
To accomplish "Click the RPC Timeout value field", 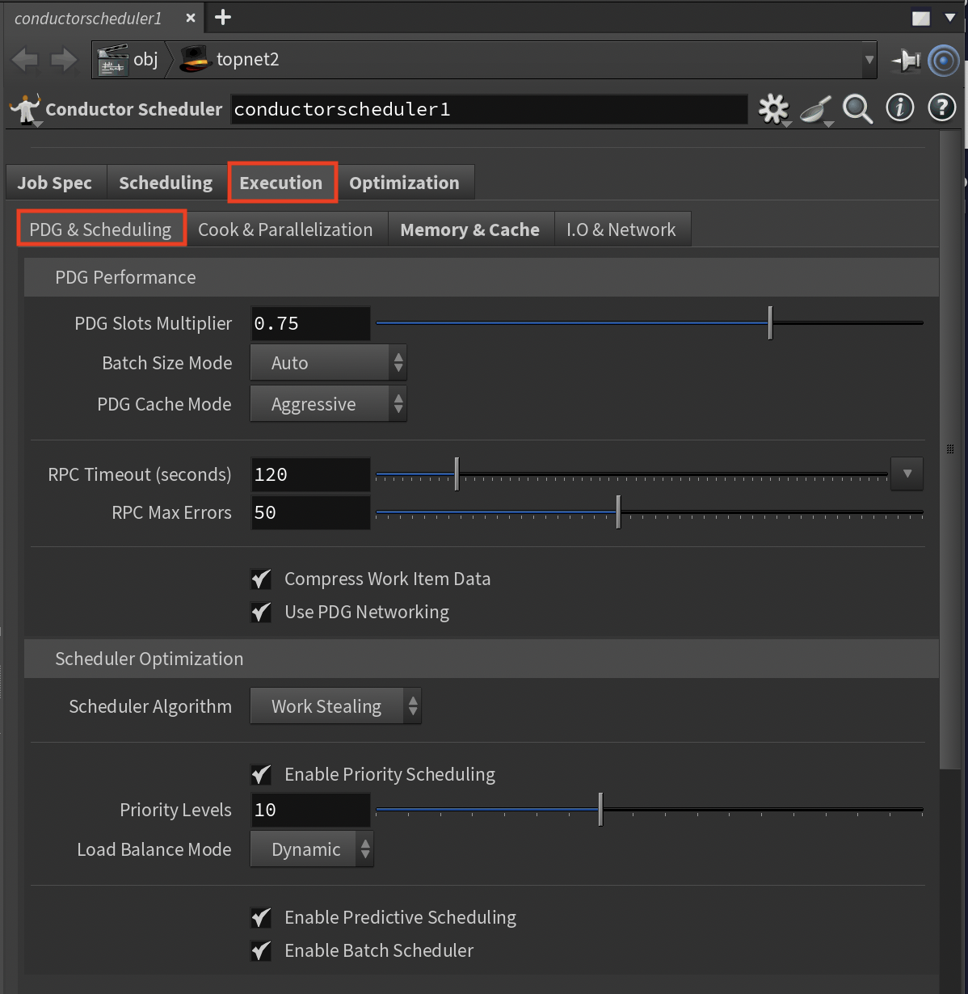I will click(x=311, y=474).
